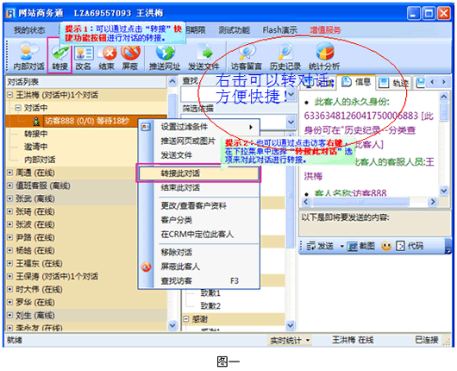Viewport: 457px width, 371px height.
Task: Expand the 周通 (在线) tree node
Action: (9, 173)
